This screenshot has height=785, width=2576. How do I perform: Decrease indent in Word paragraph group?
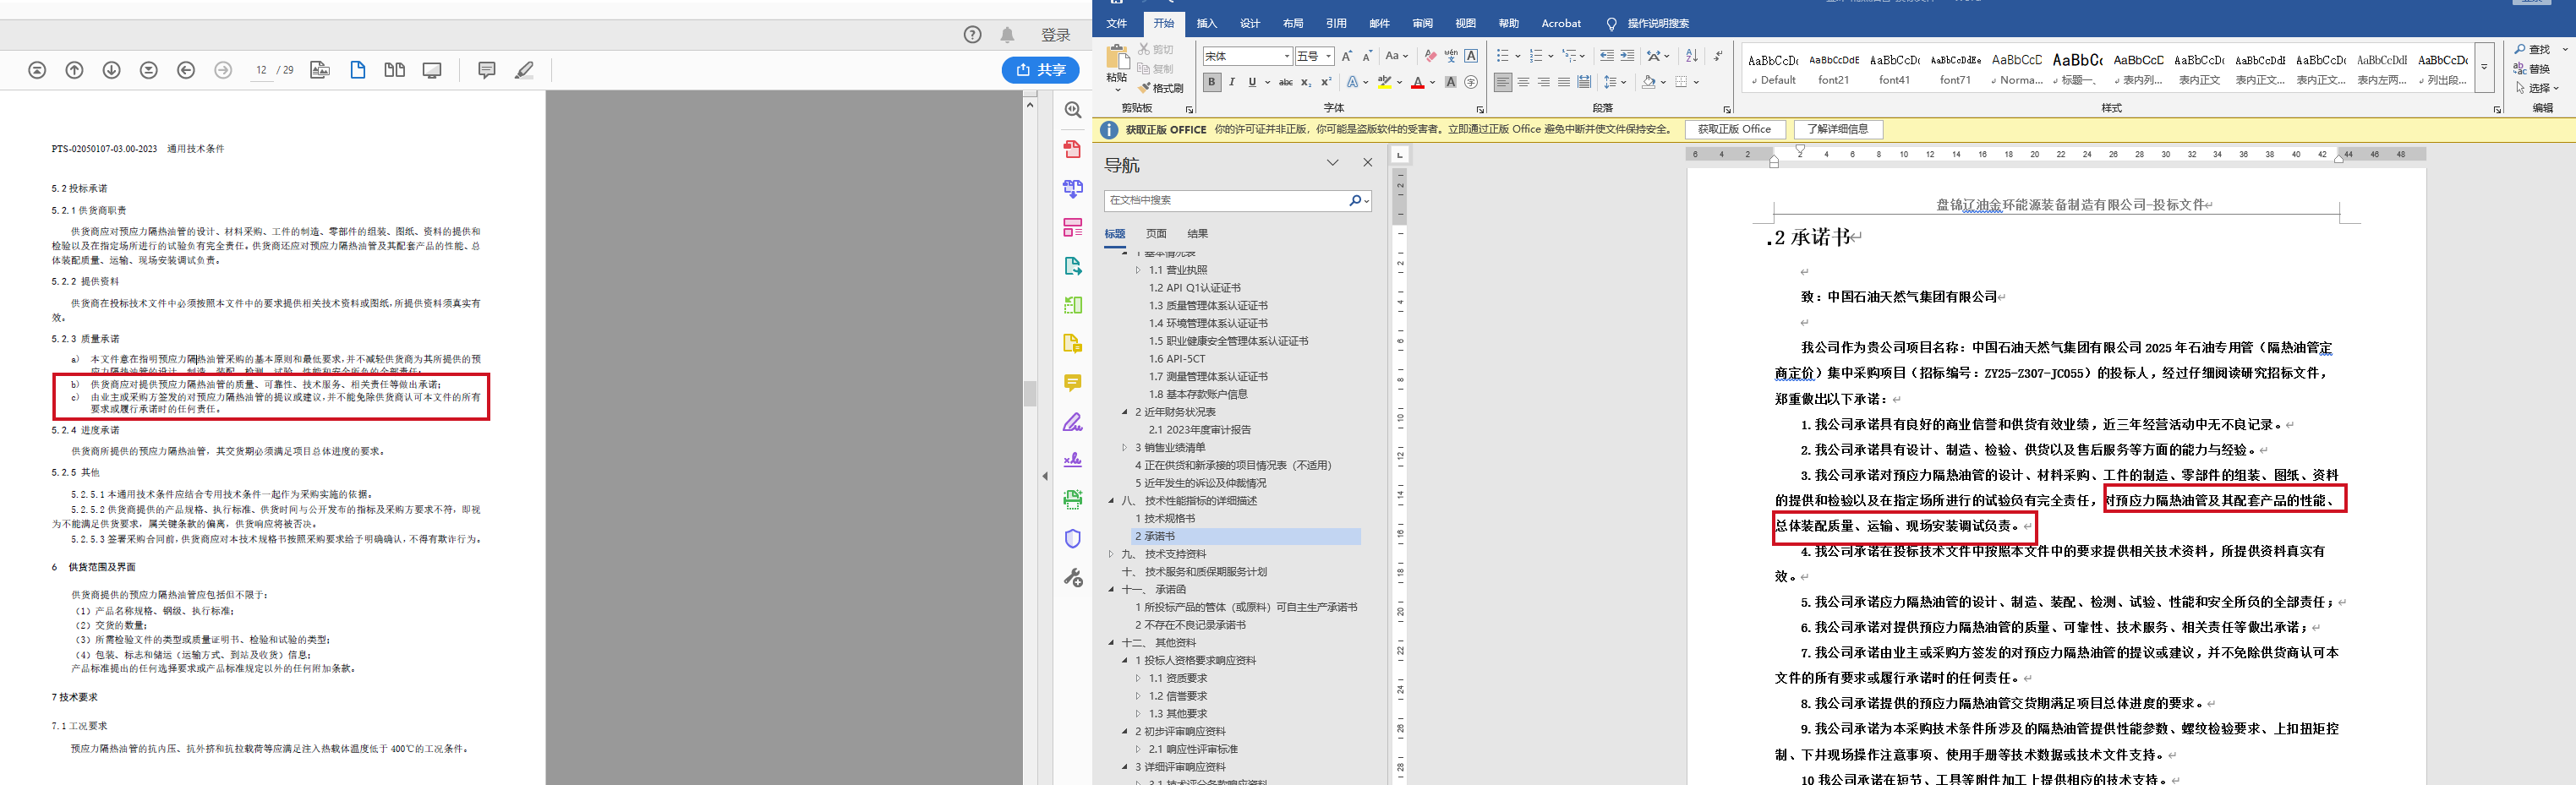(x=1606, y=56)
